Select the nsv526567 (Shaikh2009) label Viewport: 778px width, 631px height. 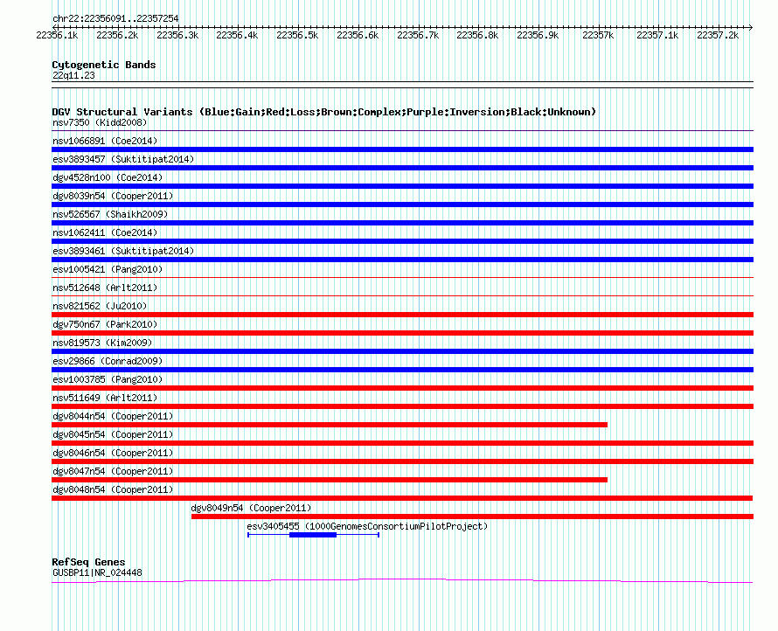(110, 214)
